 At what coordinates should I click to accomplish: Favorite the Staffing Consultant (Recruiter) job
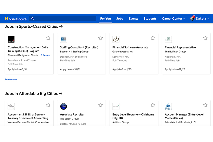[x=100, y=38]
